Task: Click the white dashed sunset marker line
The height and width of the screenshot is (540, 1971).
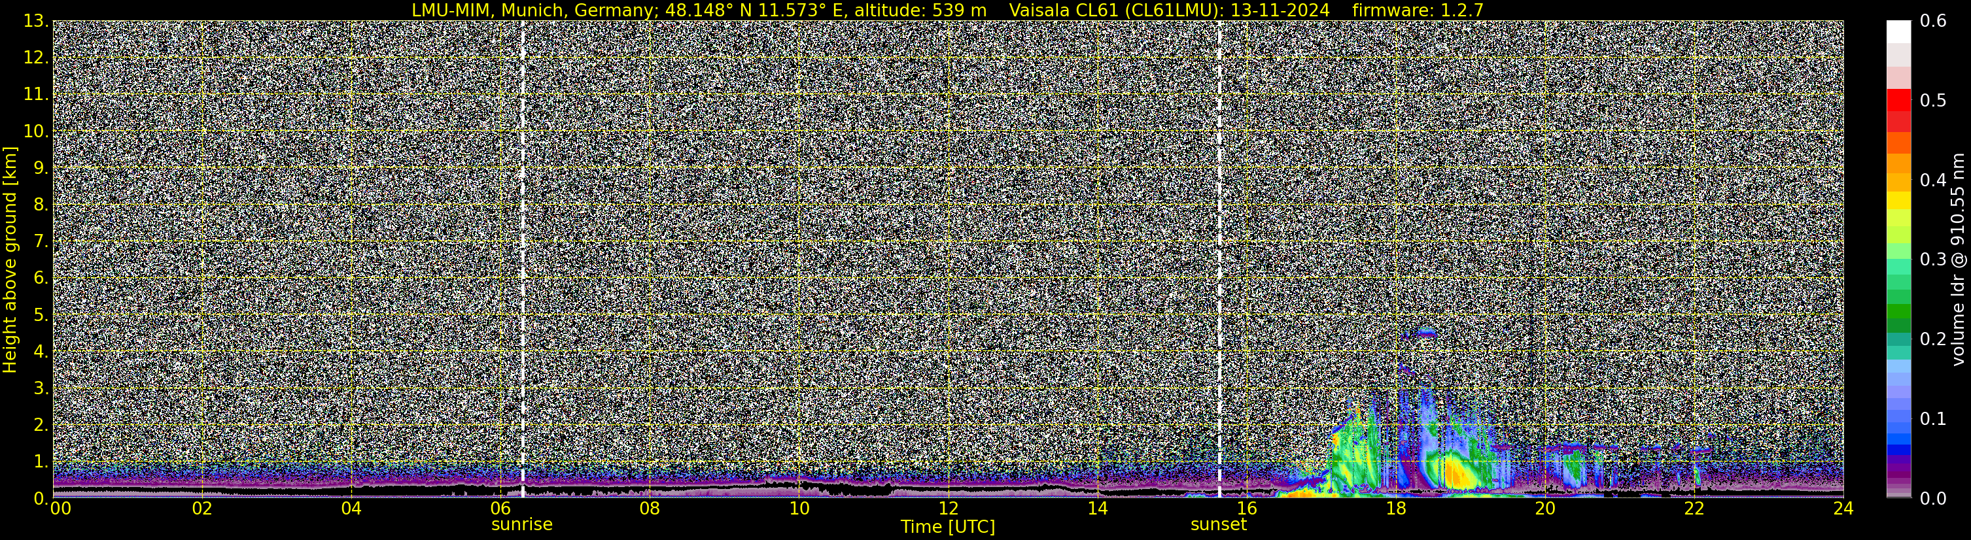Action: click(x=1219, y=258)
